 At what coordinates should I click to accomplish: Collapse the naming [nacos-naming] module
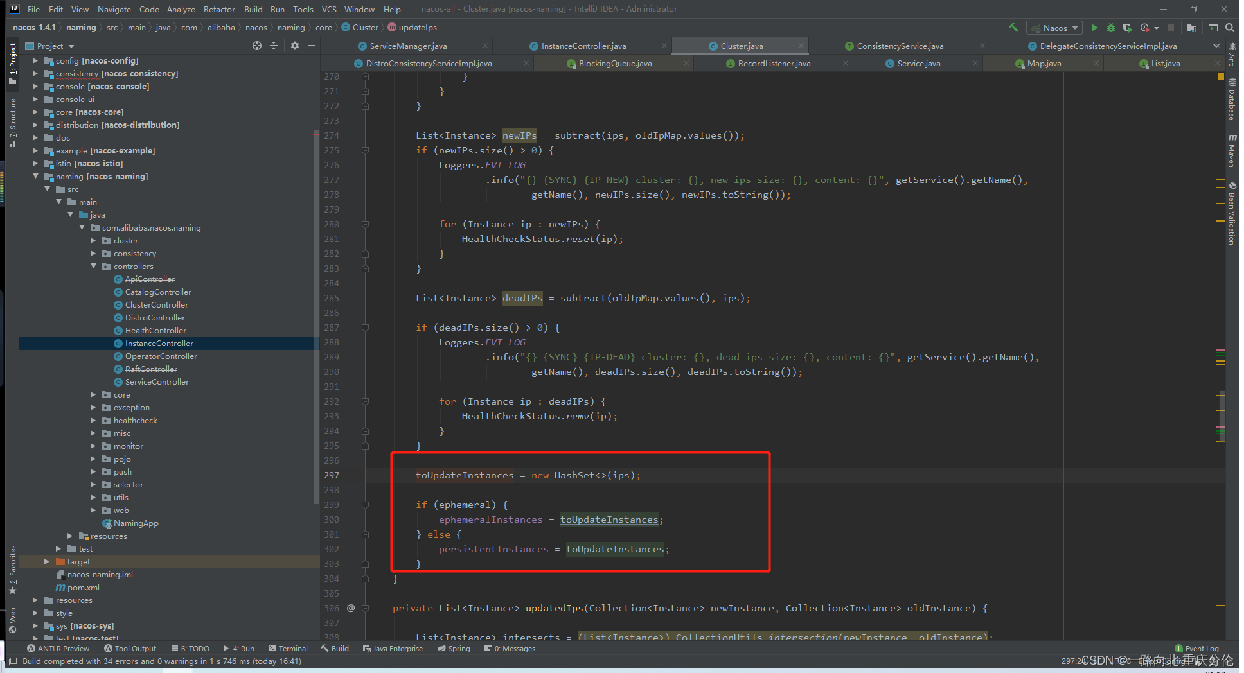[35, 176]
